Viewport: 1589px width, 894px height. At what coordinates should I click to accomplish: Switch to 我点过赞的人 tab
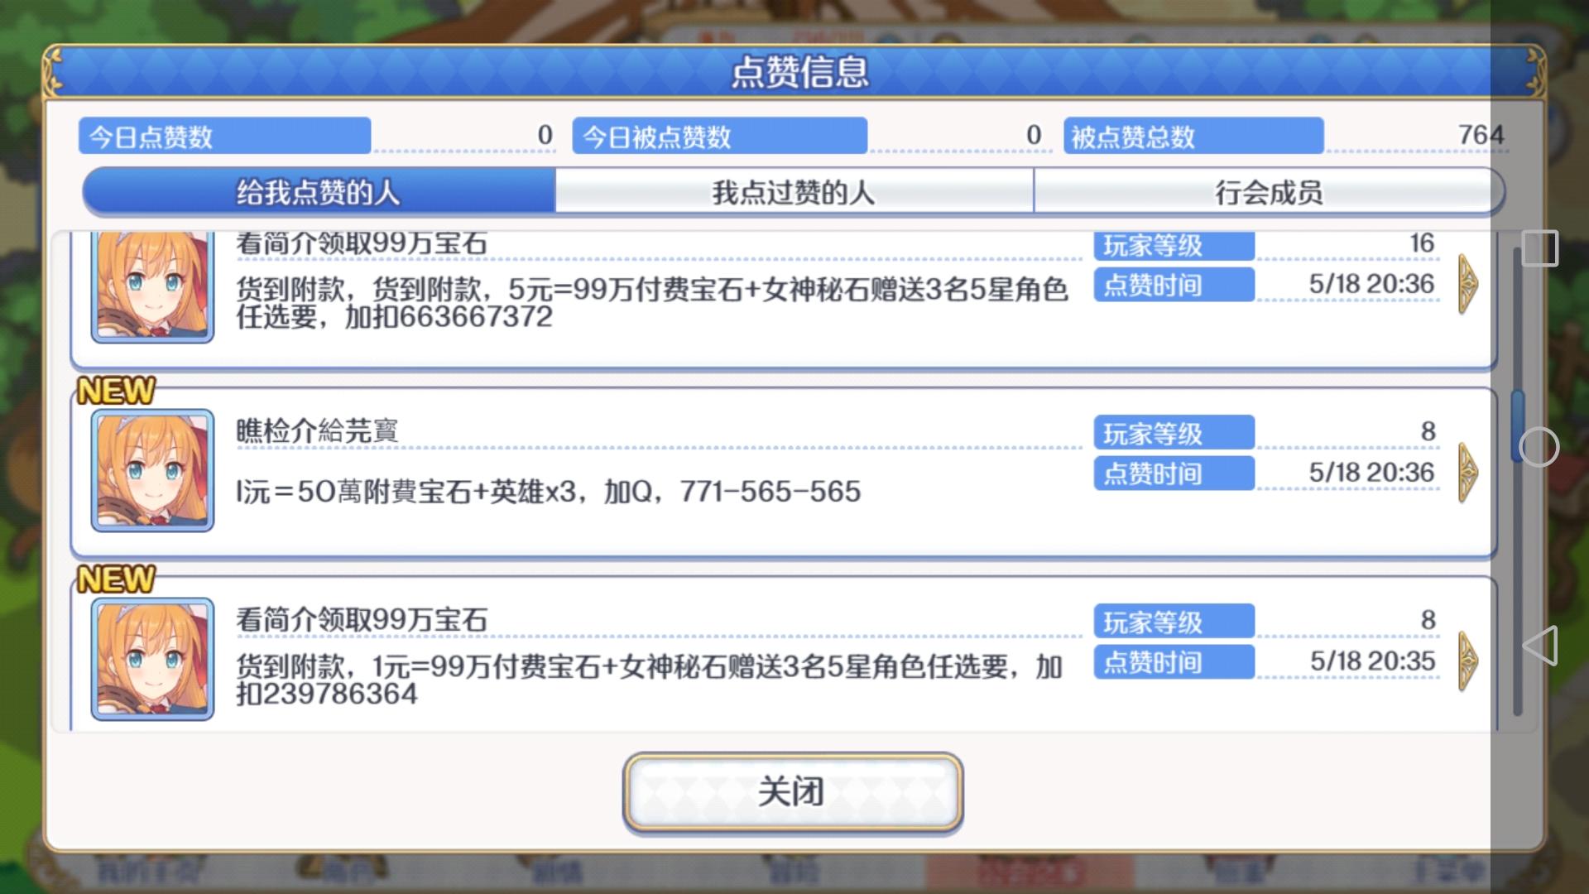794,192
